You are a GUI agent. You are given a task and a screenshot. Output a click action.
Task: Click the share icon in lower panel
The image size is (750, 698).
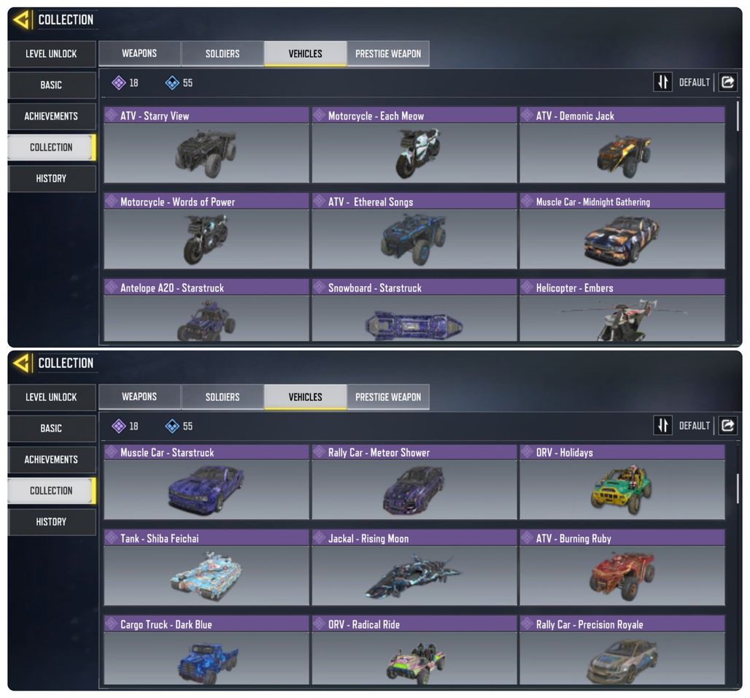tap(727, 426)
